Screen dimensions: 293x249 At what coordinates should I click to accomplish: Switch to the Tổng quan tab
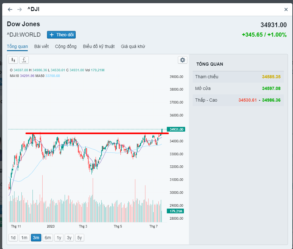coord(17,46)
